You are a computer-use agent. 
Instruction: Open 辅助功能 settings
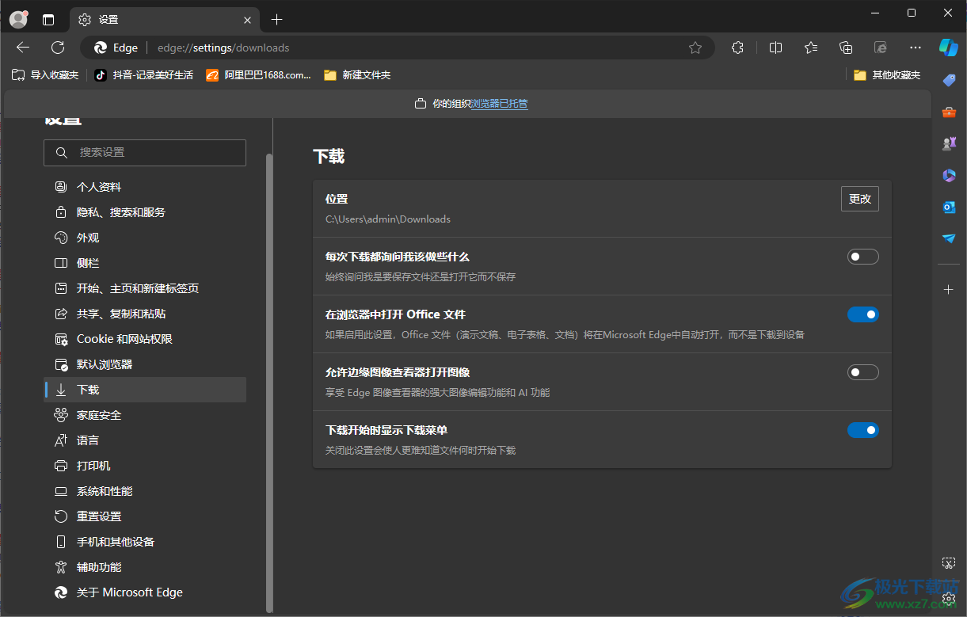tap(145, 567)
